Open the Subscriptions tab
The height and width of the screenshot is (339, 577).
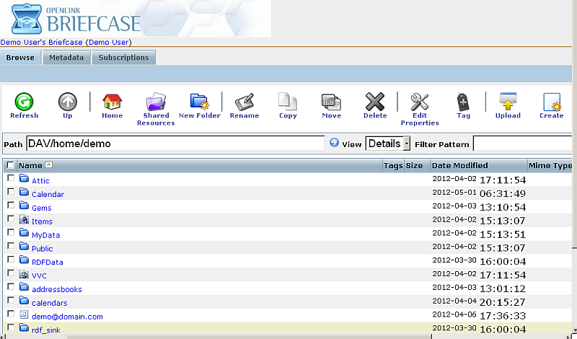coord(123,58)
